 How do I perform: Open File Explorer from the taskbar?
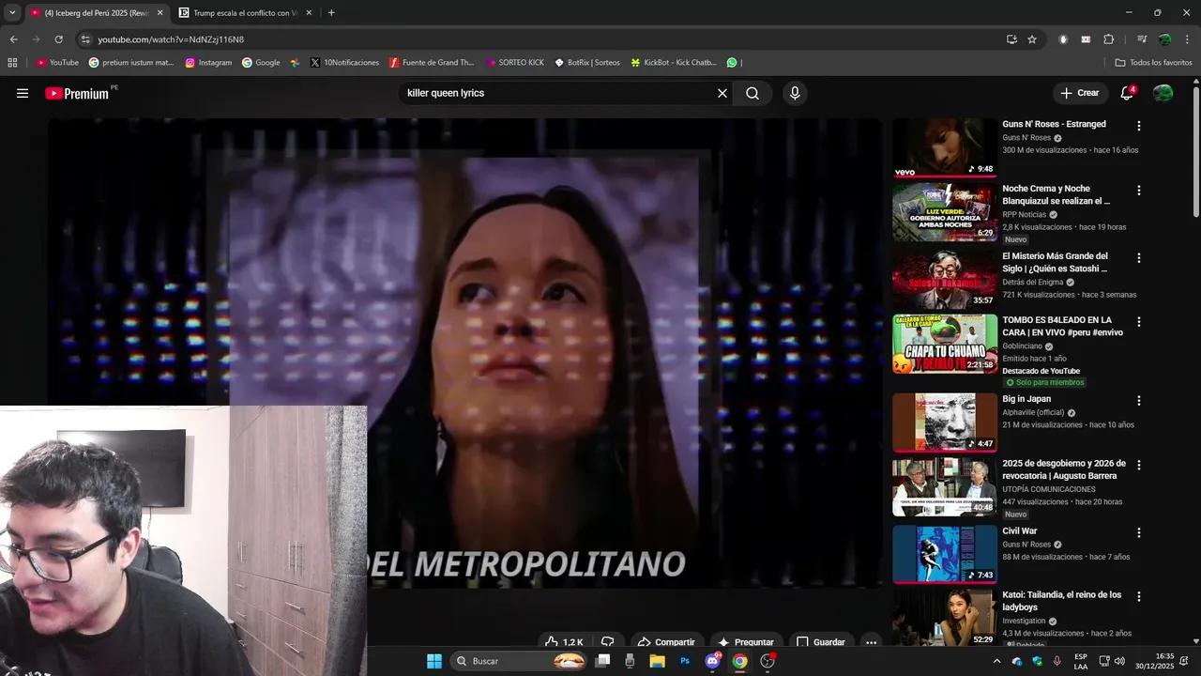pos(657,661)
